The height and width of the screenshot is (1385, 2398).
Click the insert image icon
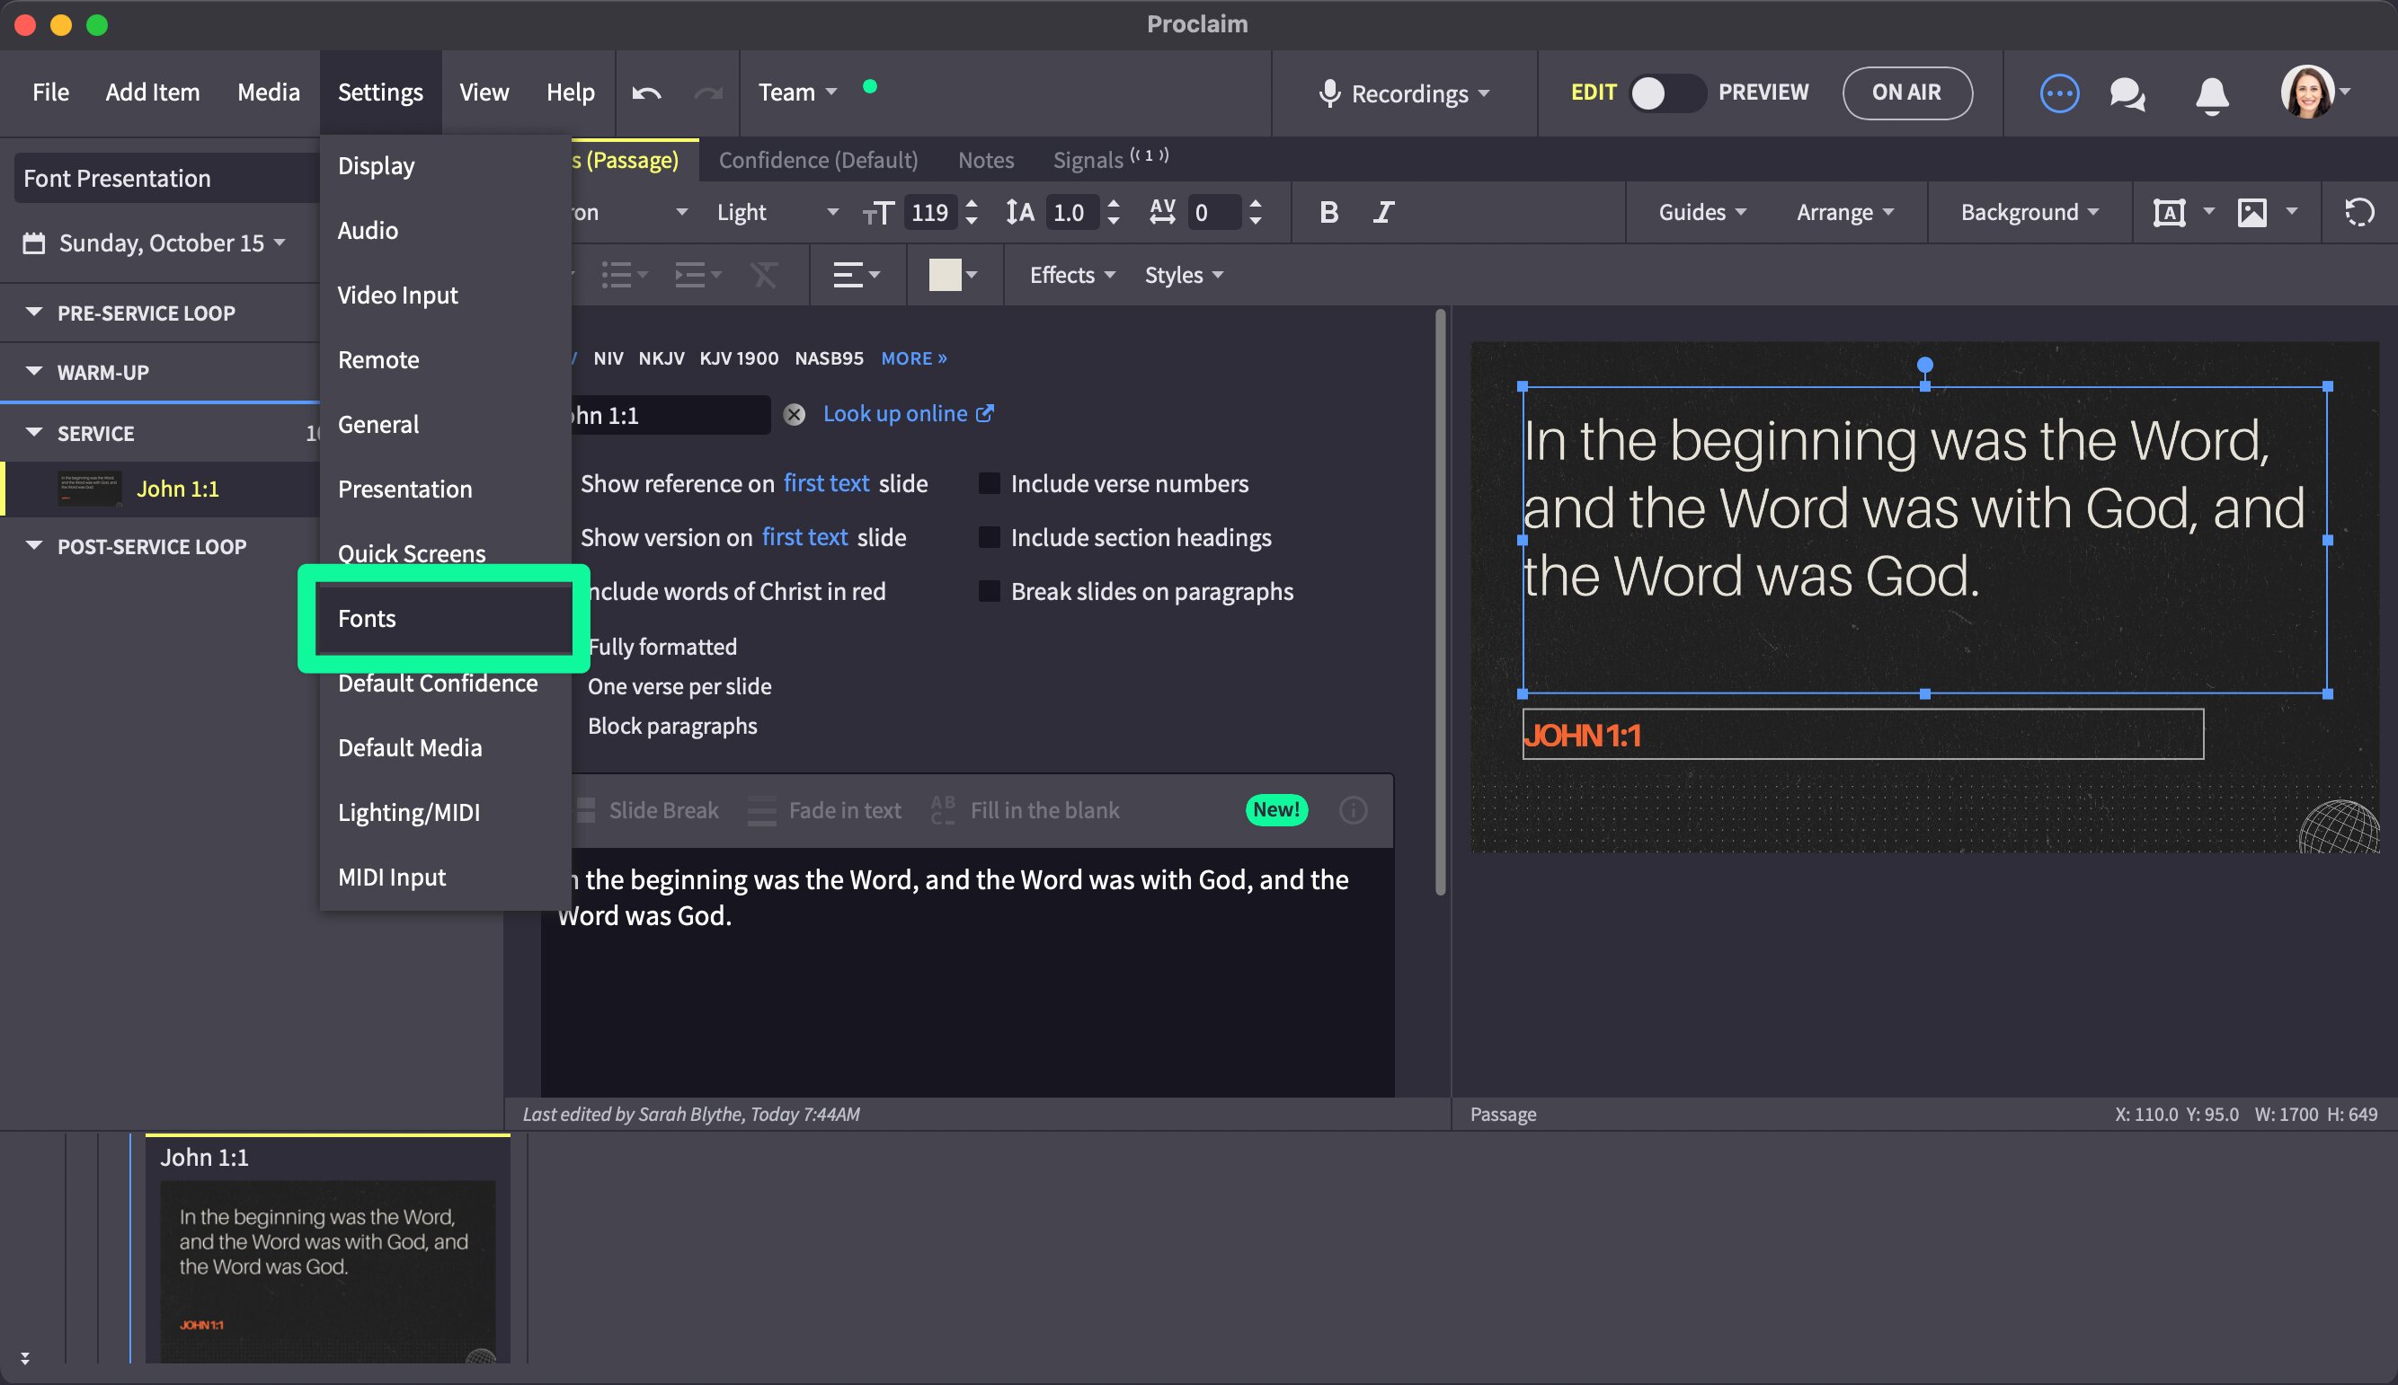click(x=2251, y=212)
